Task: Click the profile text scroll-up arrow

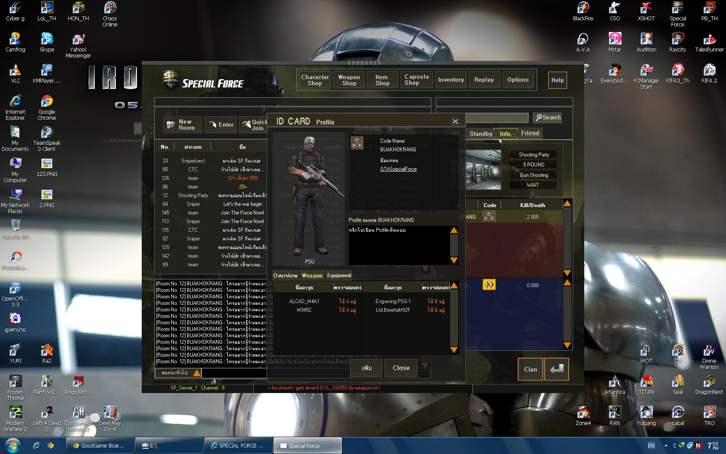Action: 454,230
